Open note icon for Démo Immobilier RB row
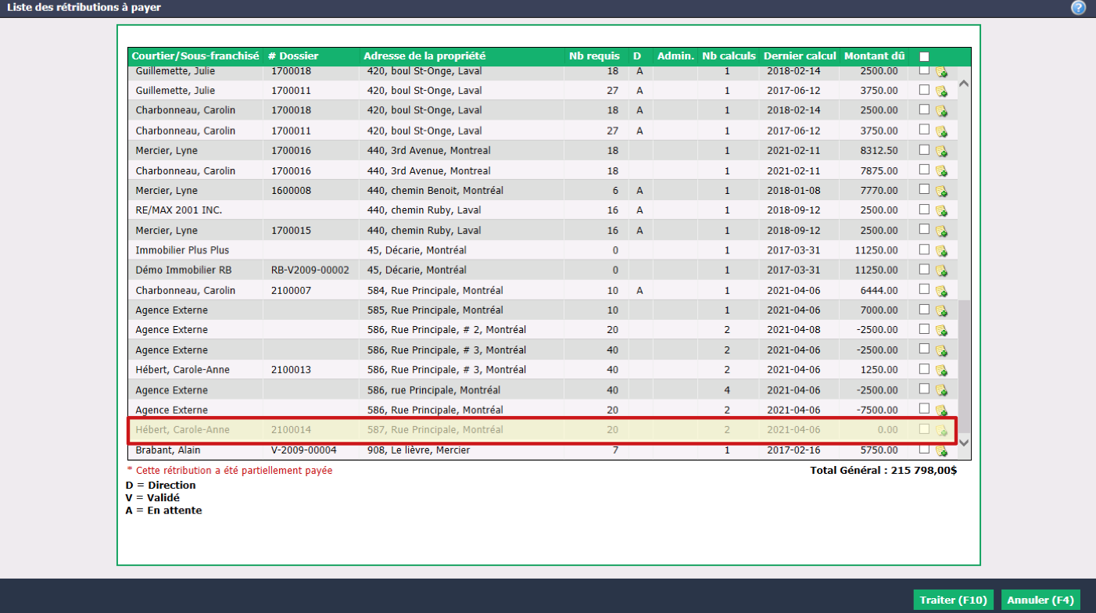This screenshot has height=613, width=1096. pyautogui.click(x=941, y=271)
